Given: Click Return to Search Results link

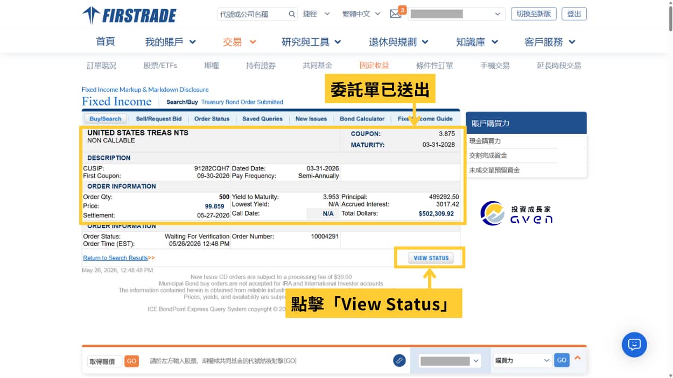Looking at the screenshot, I should (x=115, y=258).
